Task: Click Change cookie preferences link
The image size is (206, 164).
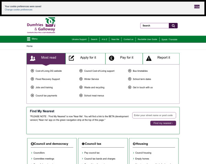Action: (x=19, y=10)
